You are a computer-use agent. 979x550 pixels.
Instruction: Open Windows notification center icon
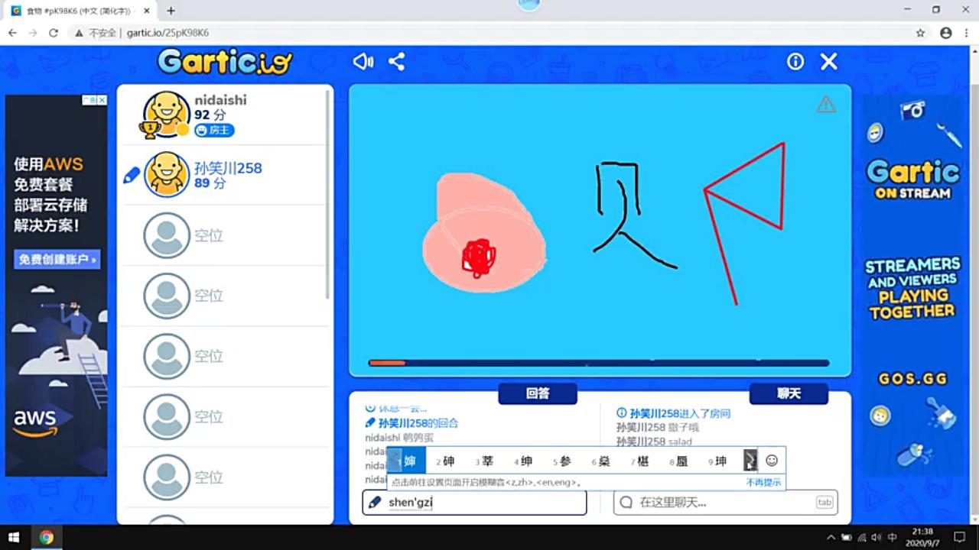960,538
